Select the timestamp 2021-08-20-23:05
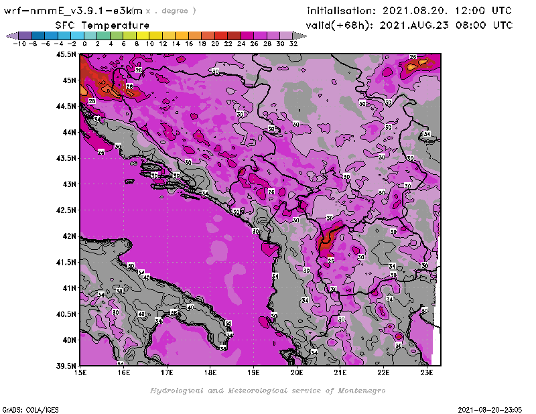Viewport: 536px width, 414px height. point(490,410)
